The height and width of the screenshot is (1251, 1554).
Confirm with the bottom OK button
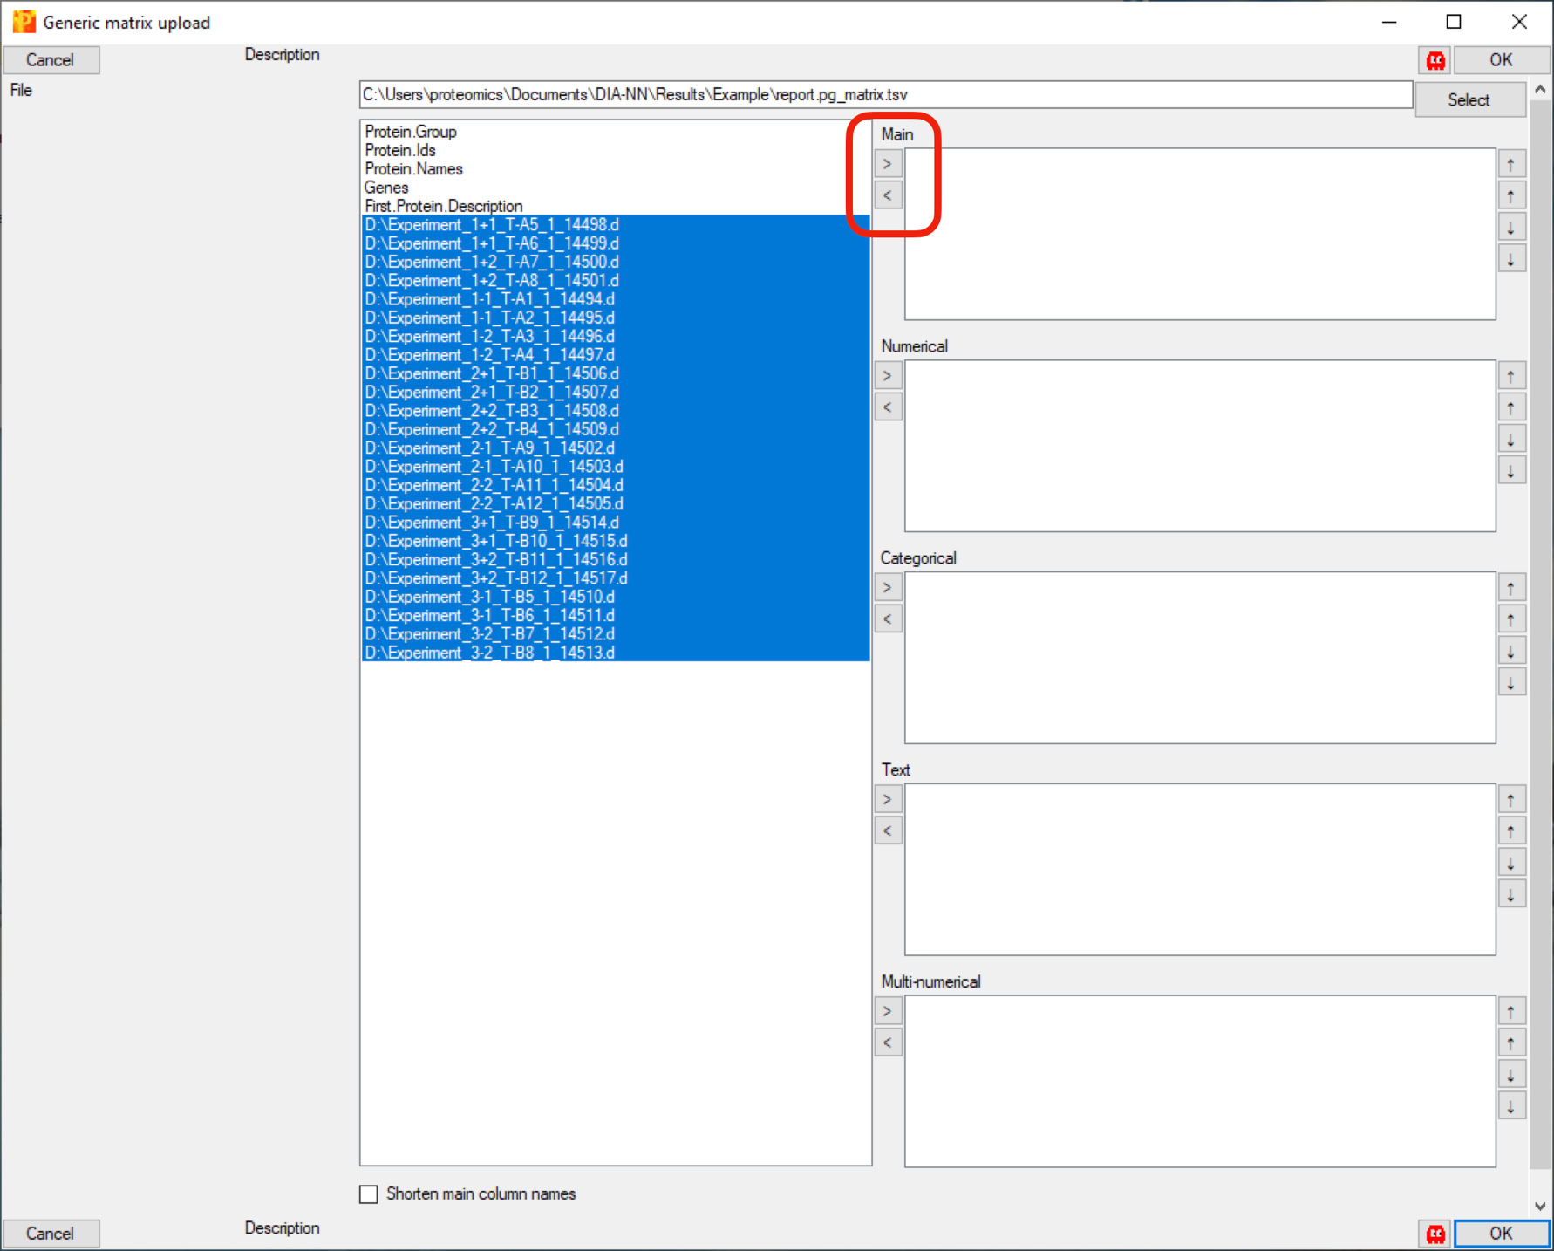click(1500, 1233)
